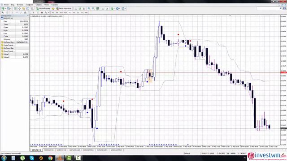287x161 pixels.
Task: Open Skype from the taskbar
Action: click(x=32, y=158)
